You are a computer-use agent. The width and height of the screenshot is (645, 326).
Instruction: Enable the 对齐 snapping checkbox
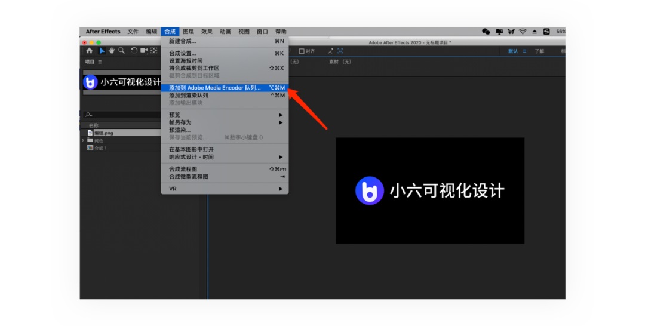302,51
